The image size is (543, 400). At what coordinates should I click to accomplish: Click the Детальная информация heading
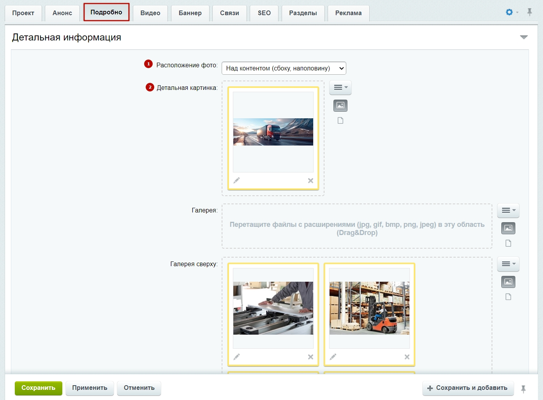(x=67, y=37)
